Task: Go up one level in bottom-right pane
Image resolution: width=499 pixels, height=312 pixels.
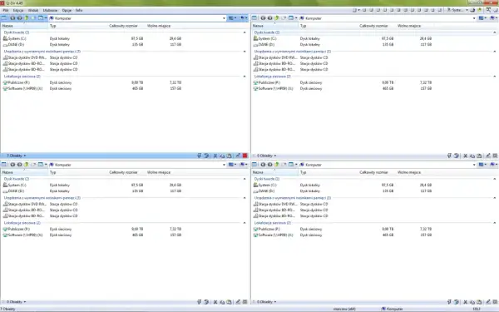Action: (x=277, y=165)
